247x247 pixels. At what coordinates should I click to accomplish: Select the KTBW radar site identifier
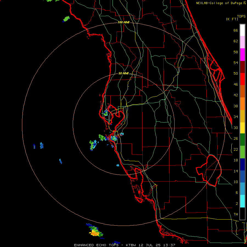click(x=131, y=245)
